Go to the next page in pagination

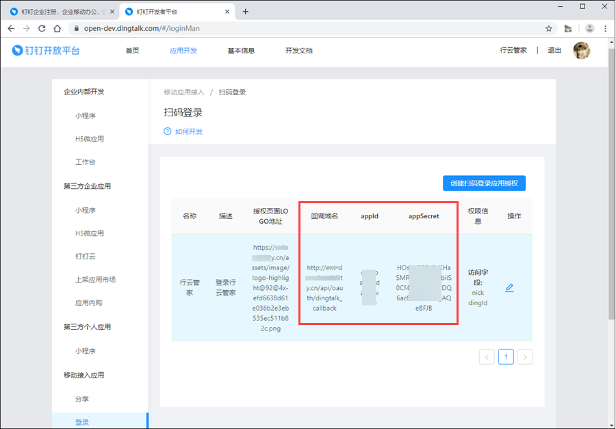(x=525, y=356)
